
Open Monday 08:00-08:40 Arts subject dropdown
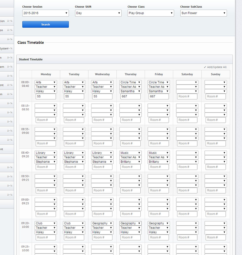(46, 82)
